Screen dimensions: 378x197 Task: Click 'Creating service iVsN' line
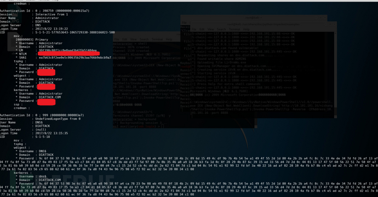click(x=235, y=69)
